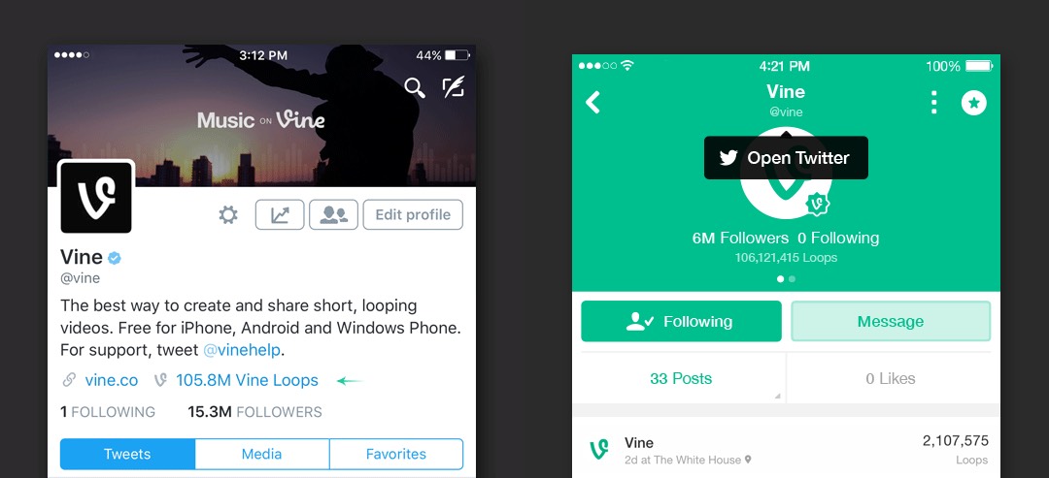Tap the search magnifier icon on Twitter header

415,87
